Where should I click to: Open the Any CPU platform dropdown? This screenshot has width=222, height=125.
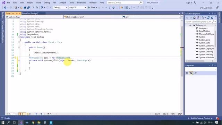point(77,8)
